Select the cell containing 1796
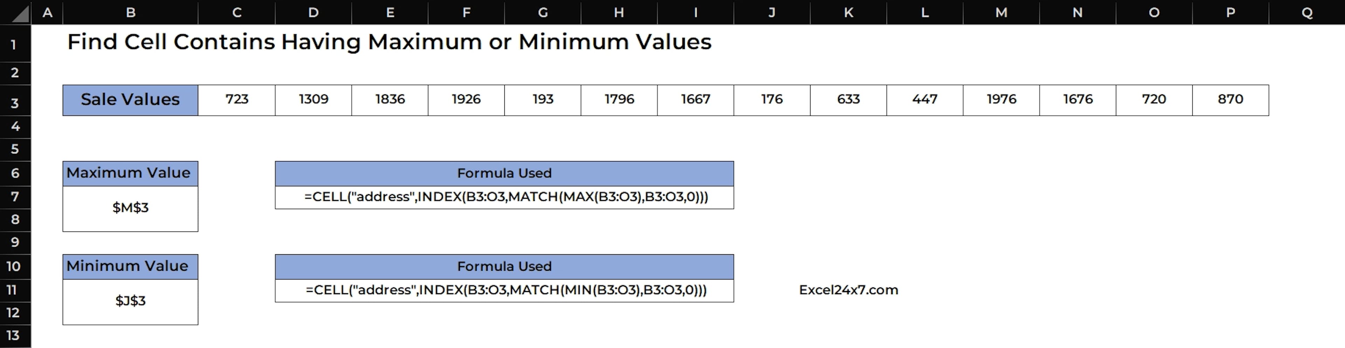 [619, 100]
